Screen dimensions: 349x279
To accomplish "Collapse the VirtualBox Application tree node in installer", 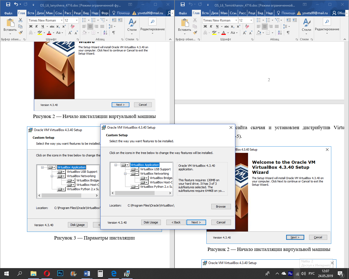I will click(x=116, y=165).
